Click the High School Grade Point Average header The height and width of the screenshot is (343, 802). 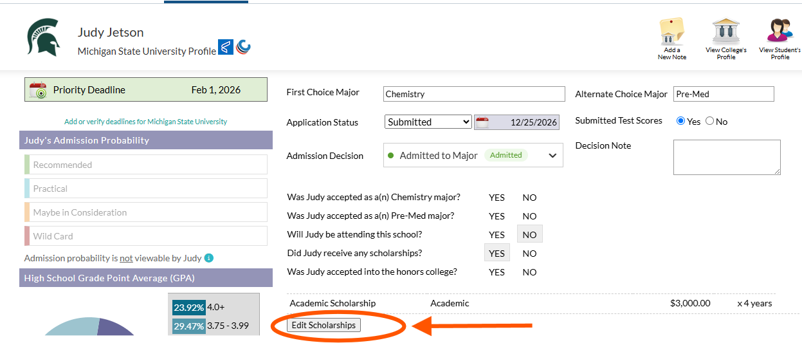click(x=146, y=278)
